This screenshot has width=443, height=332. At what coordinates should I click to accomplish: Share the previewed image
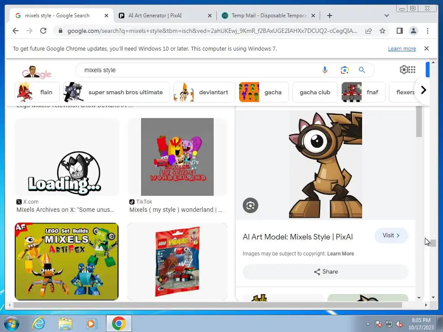(x=325, y=271)
